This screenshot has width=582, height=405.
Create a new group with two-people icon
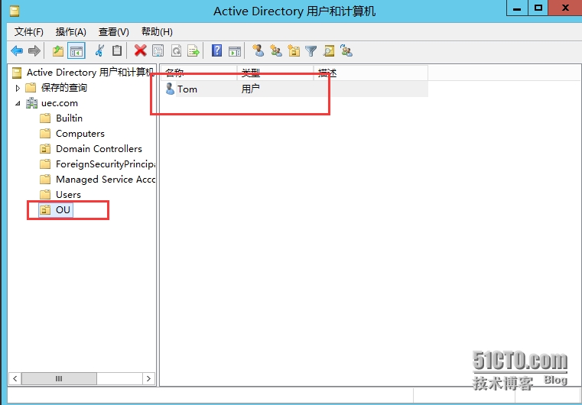(276, 50)
